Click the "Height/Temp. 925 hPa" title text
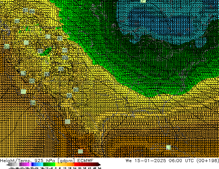Screen dimensions: 219x169 click(x=28, y=161)
